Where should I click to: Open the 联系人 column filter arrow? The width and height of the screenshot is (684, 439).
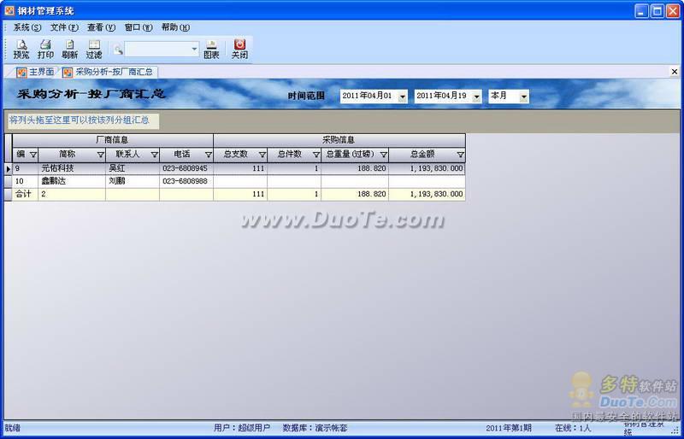tap(154, 155)
